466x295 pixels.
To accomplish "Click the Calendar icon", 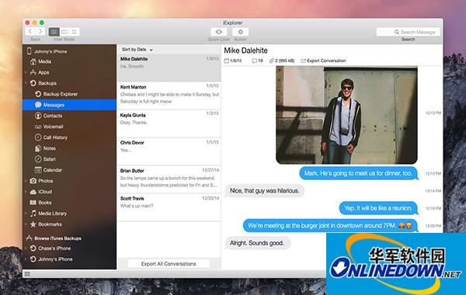I will coord(38,170).
